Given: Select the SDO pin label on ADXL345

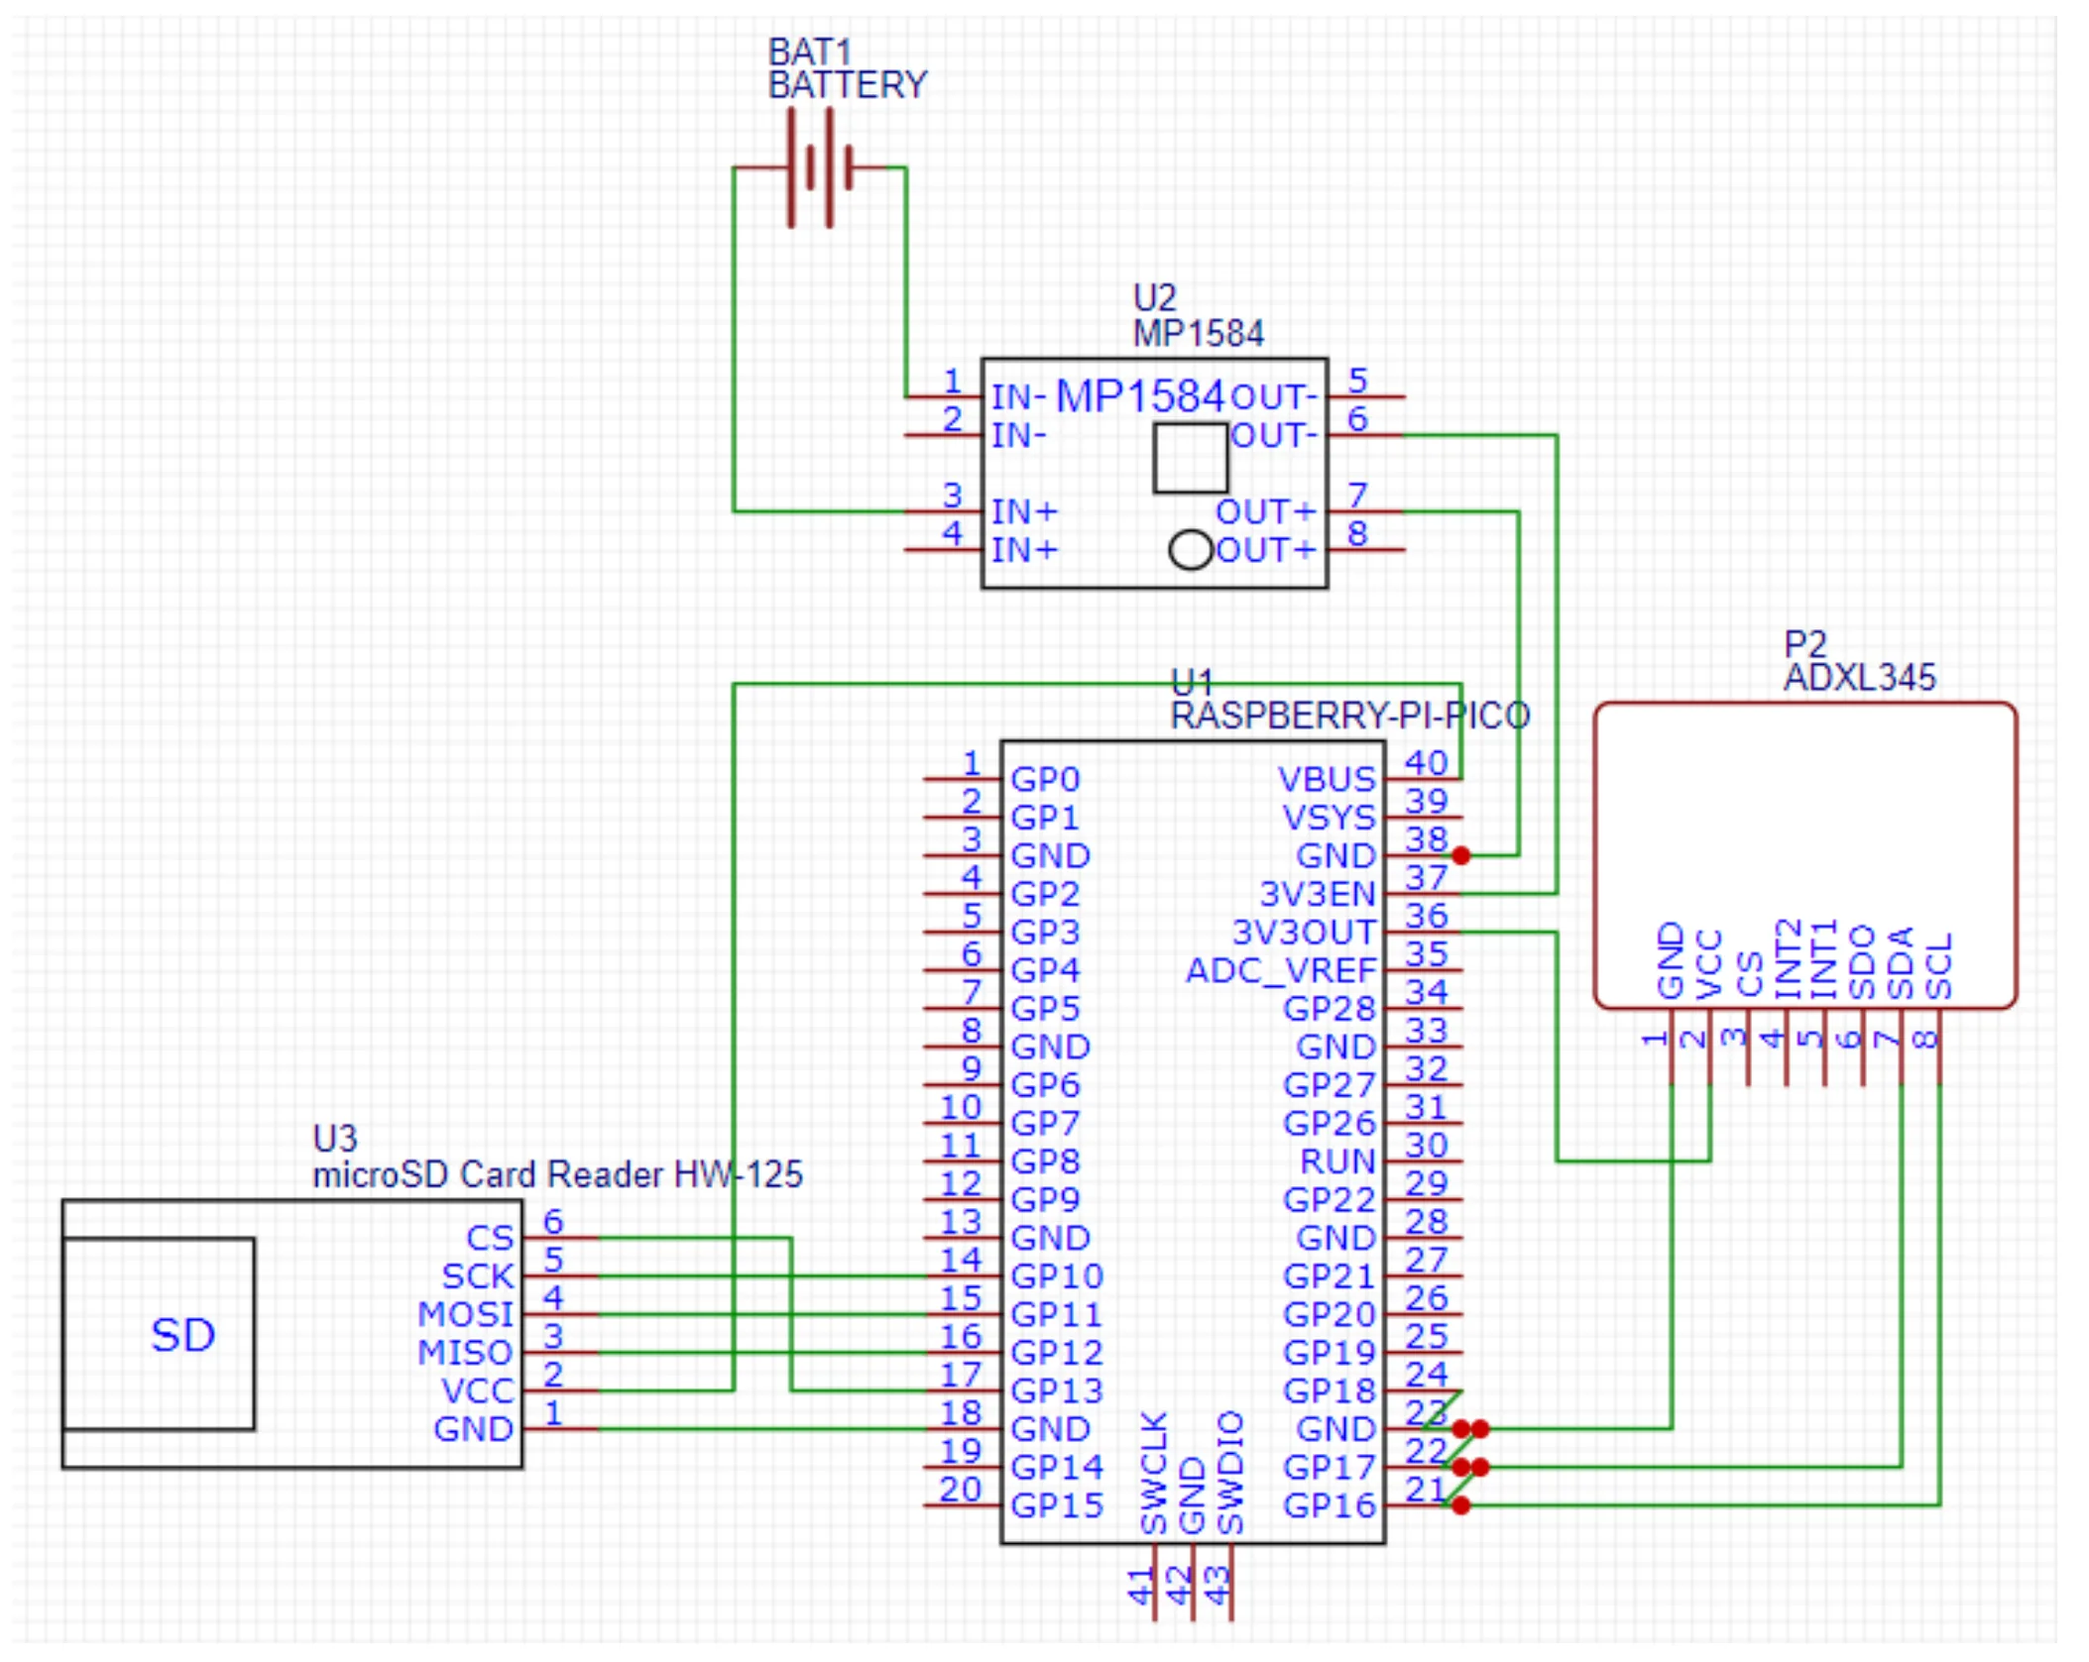Looking at the screenshot, I should 1862,962.
